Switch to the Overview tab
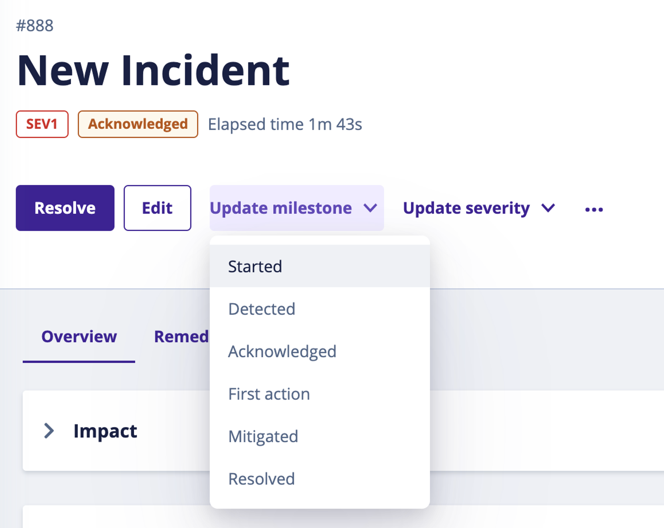Viewport: 664px width, 528px height. [x=79, y=337]
